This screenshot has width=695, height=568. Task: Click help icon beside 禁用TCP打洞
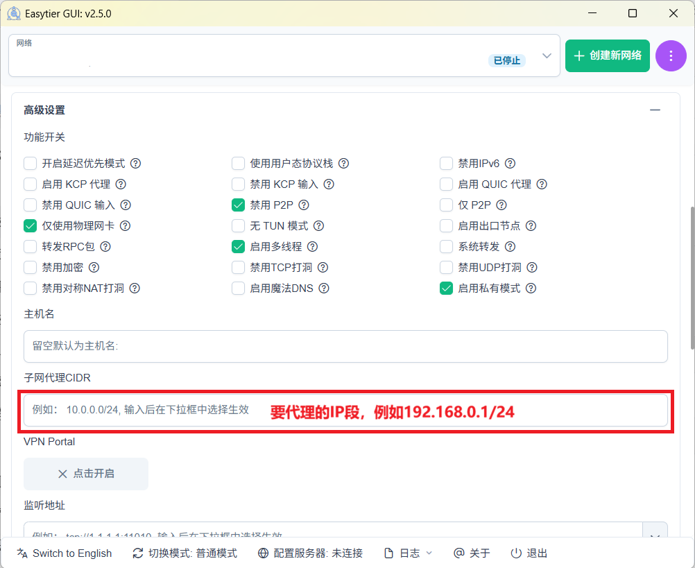[323, 268]
